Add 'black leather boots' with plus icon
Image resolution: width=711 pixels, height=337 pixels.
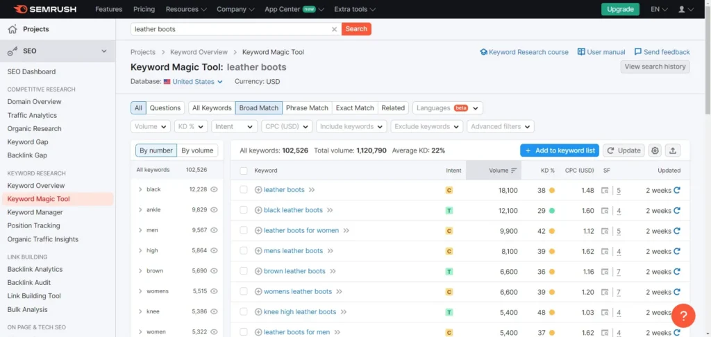(x=258, y=210)
